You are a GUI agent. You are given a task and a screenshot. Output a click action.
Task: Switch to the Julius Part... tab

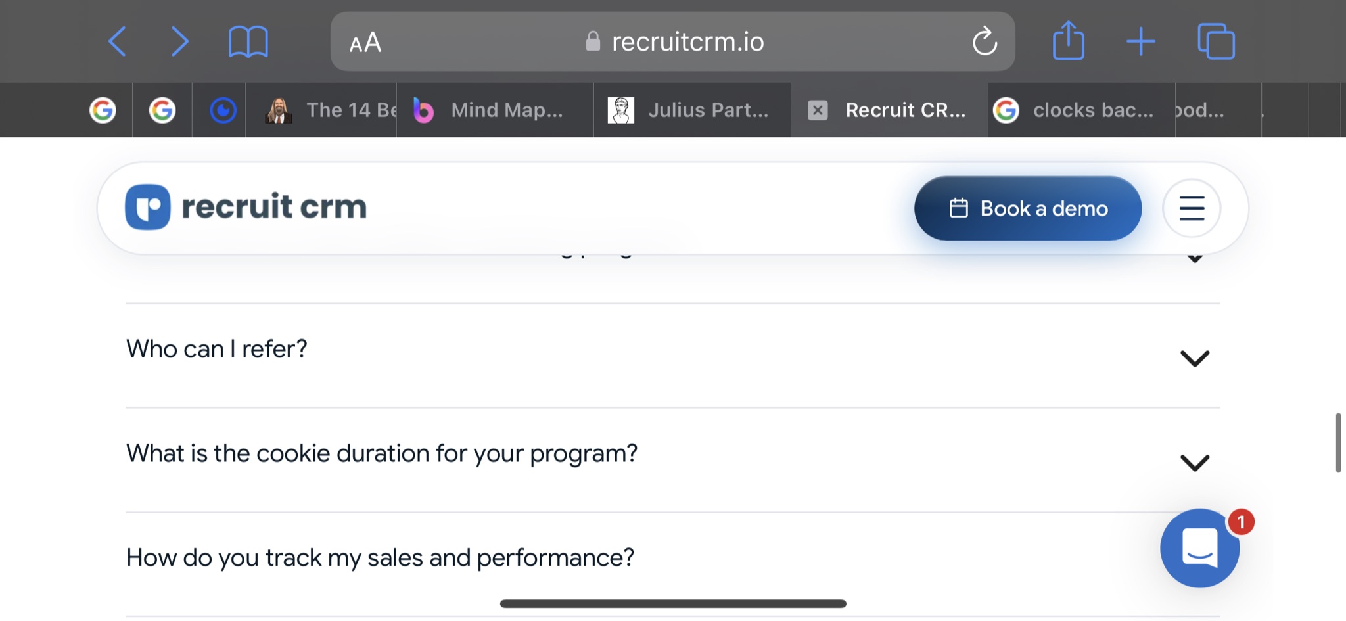click(691, 110)
